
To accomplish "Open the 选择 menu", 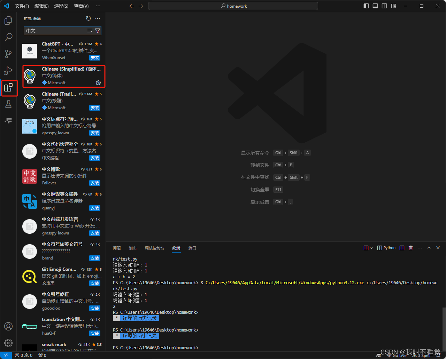I will coord(61,6).
